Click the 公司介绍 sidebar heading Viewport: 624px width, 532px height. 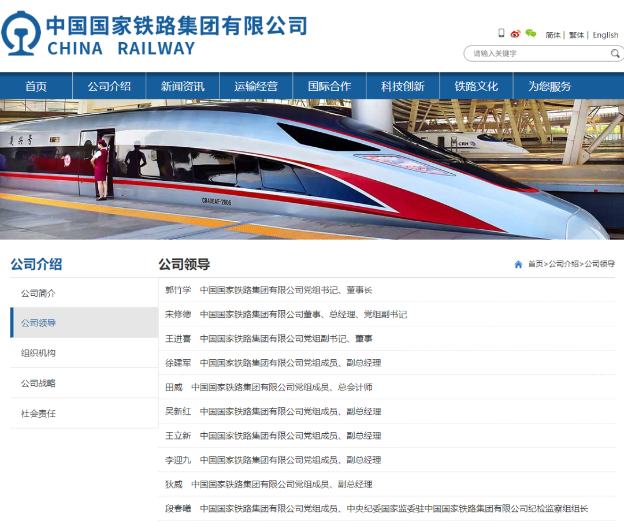pos(36,264)
